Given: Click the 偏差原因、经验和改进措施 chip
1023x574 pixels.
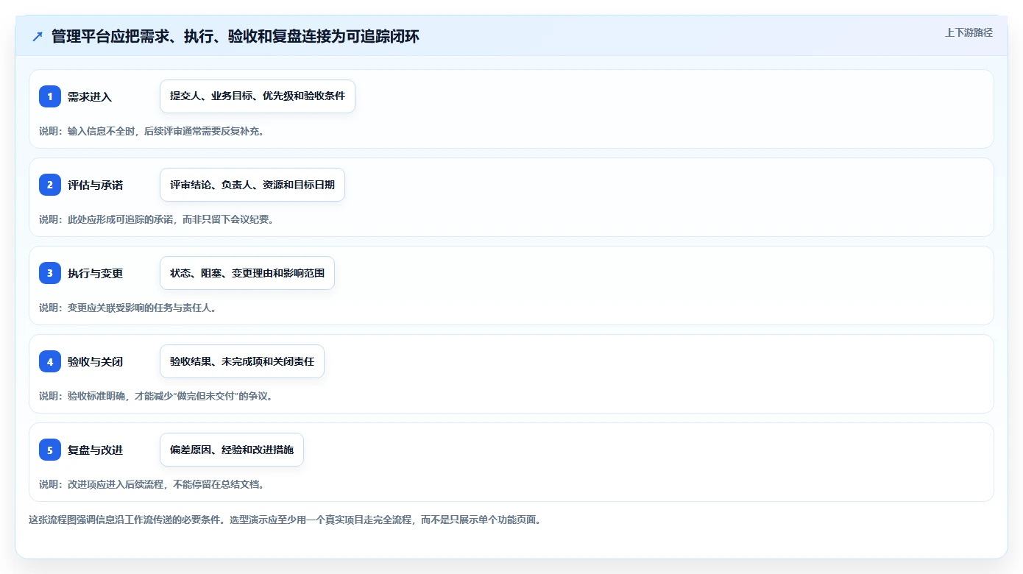Looking at the screenshot, I should 232,450.
